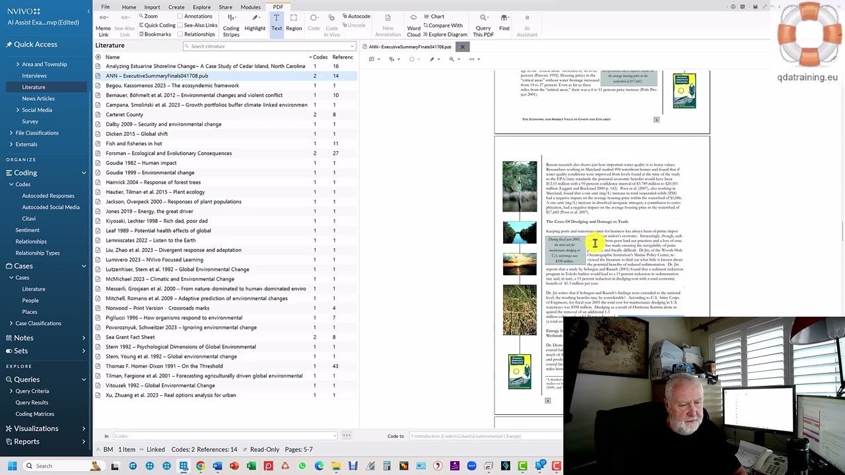Sort list by Codes column header

click(320, 57)
